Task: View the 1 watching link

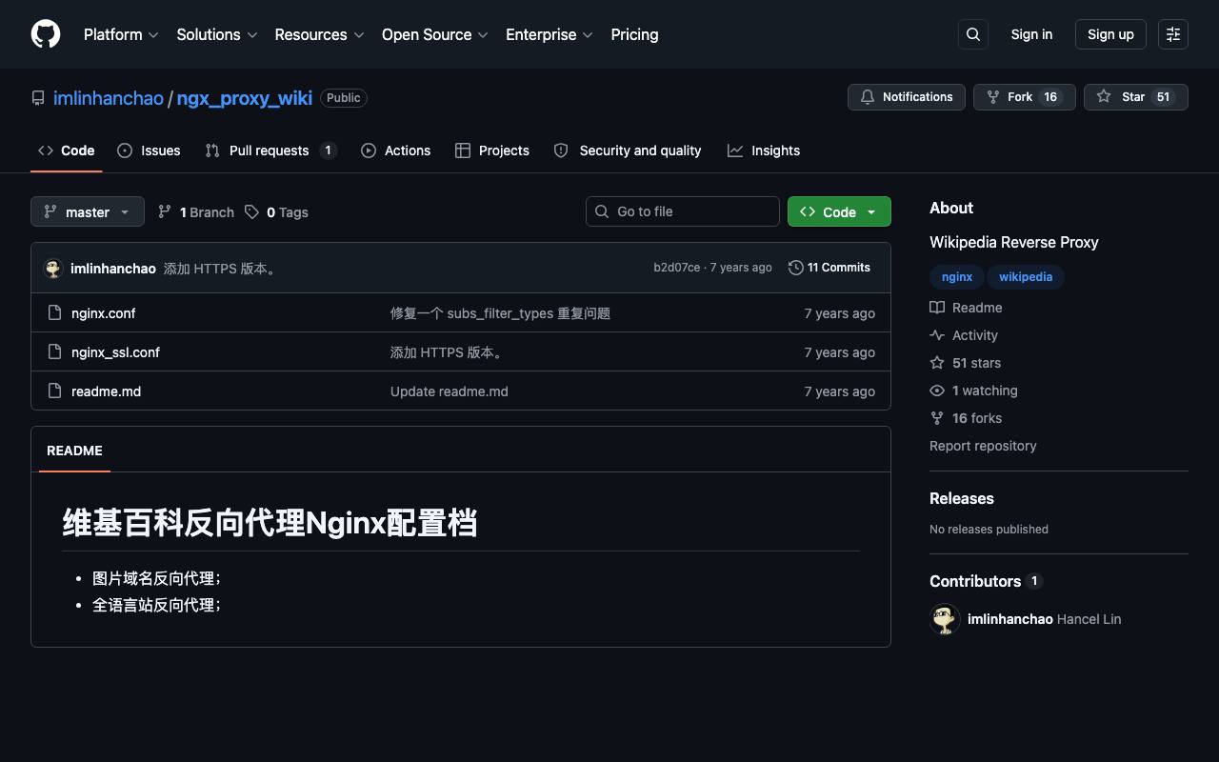Action: [973, 391]
